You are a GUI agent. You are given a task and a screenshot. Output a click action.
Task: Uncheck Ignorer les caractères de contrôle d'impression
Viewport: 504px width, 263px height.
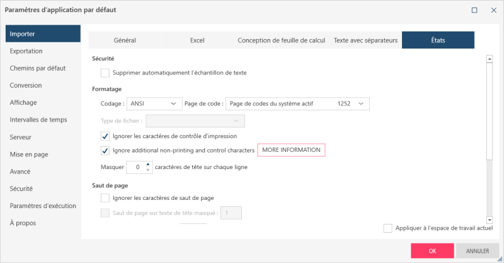[105, 136]
